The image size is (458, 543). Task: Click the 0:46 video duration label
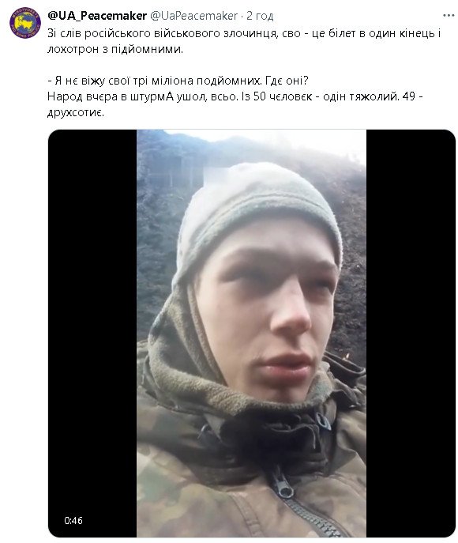tap(73, 521)
